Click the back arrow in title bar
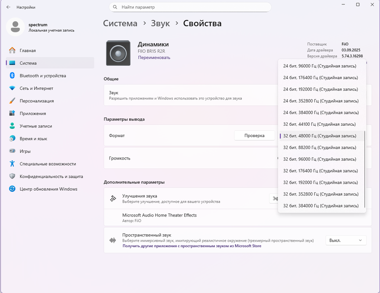 tap(8, 7)
